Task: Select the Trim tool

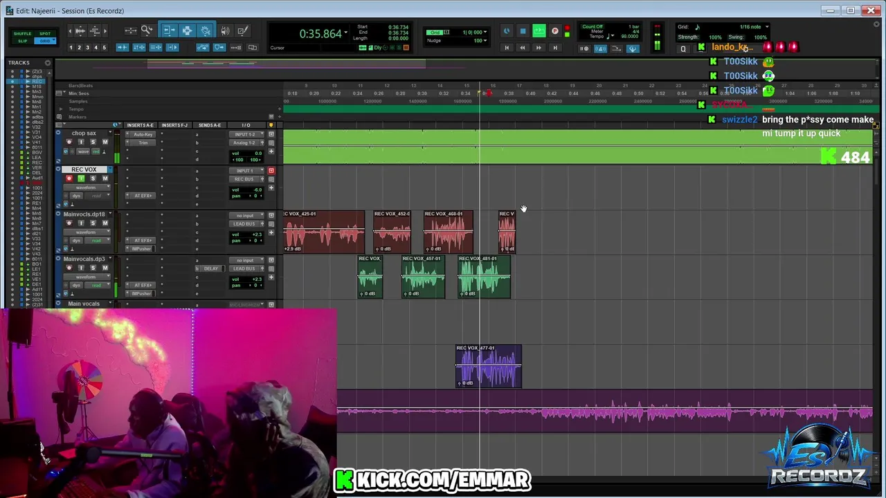Action: [170, 30]
